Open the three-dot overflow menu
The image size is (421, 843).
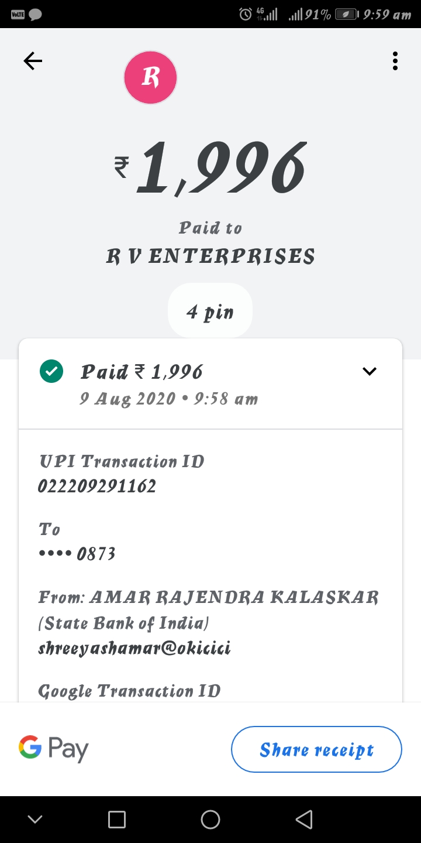[395, 61]
